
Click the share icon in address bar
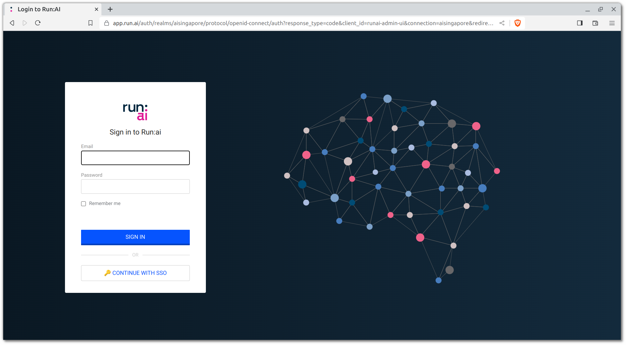coord(502,23)
